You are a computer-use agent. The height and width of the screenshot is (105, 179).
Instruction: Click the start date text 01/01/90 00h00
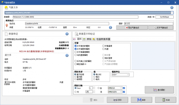coord(28,42)
